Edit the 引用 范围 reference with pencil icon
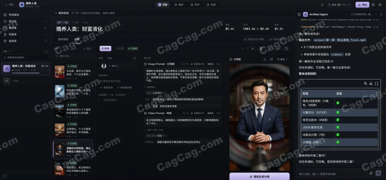 point(134,58)
